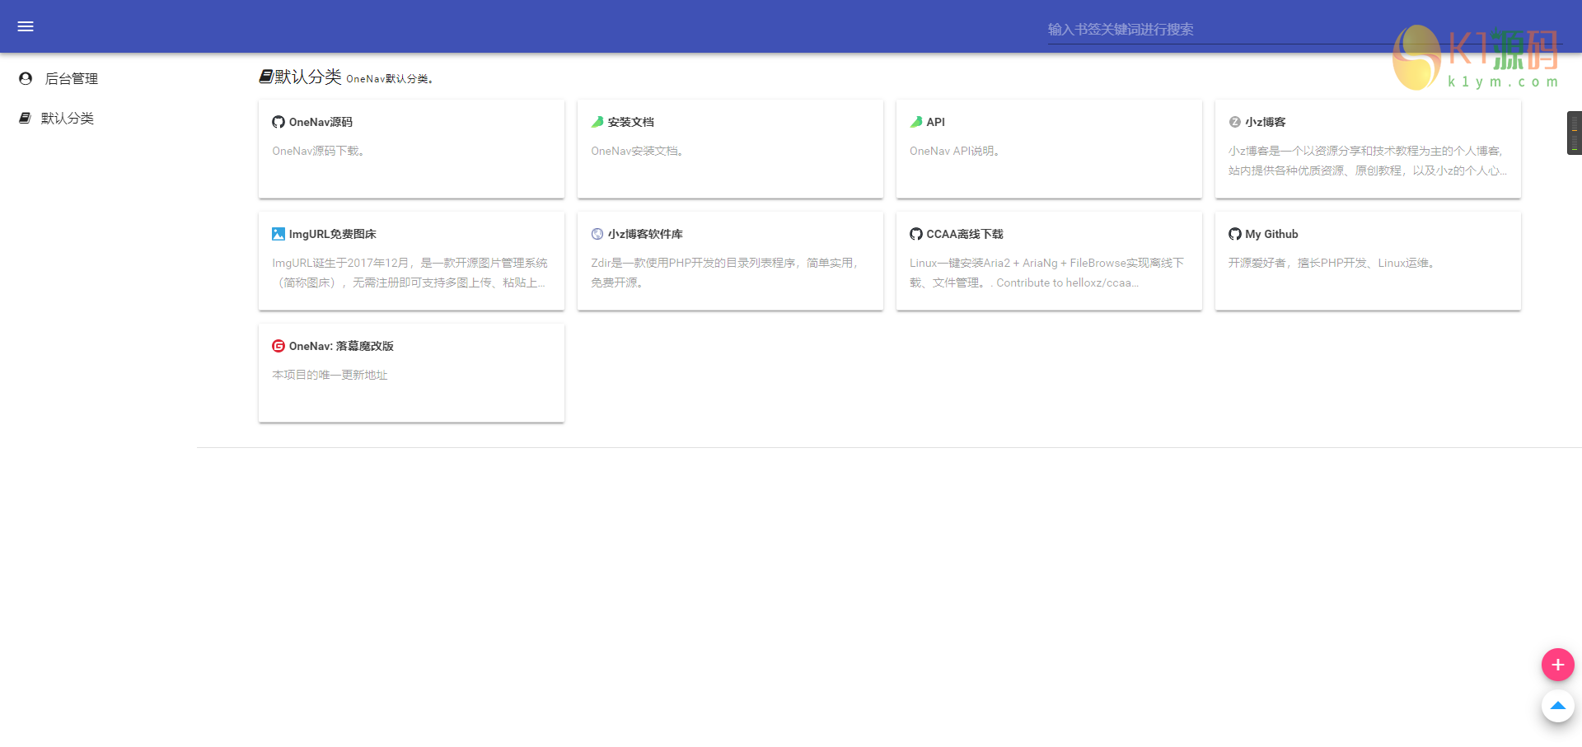Click the description OneNav源码下载。

click(x=319, y=151)
